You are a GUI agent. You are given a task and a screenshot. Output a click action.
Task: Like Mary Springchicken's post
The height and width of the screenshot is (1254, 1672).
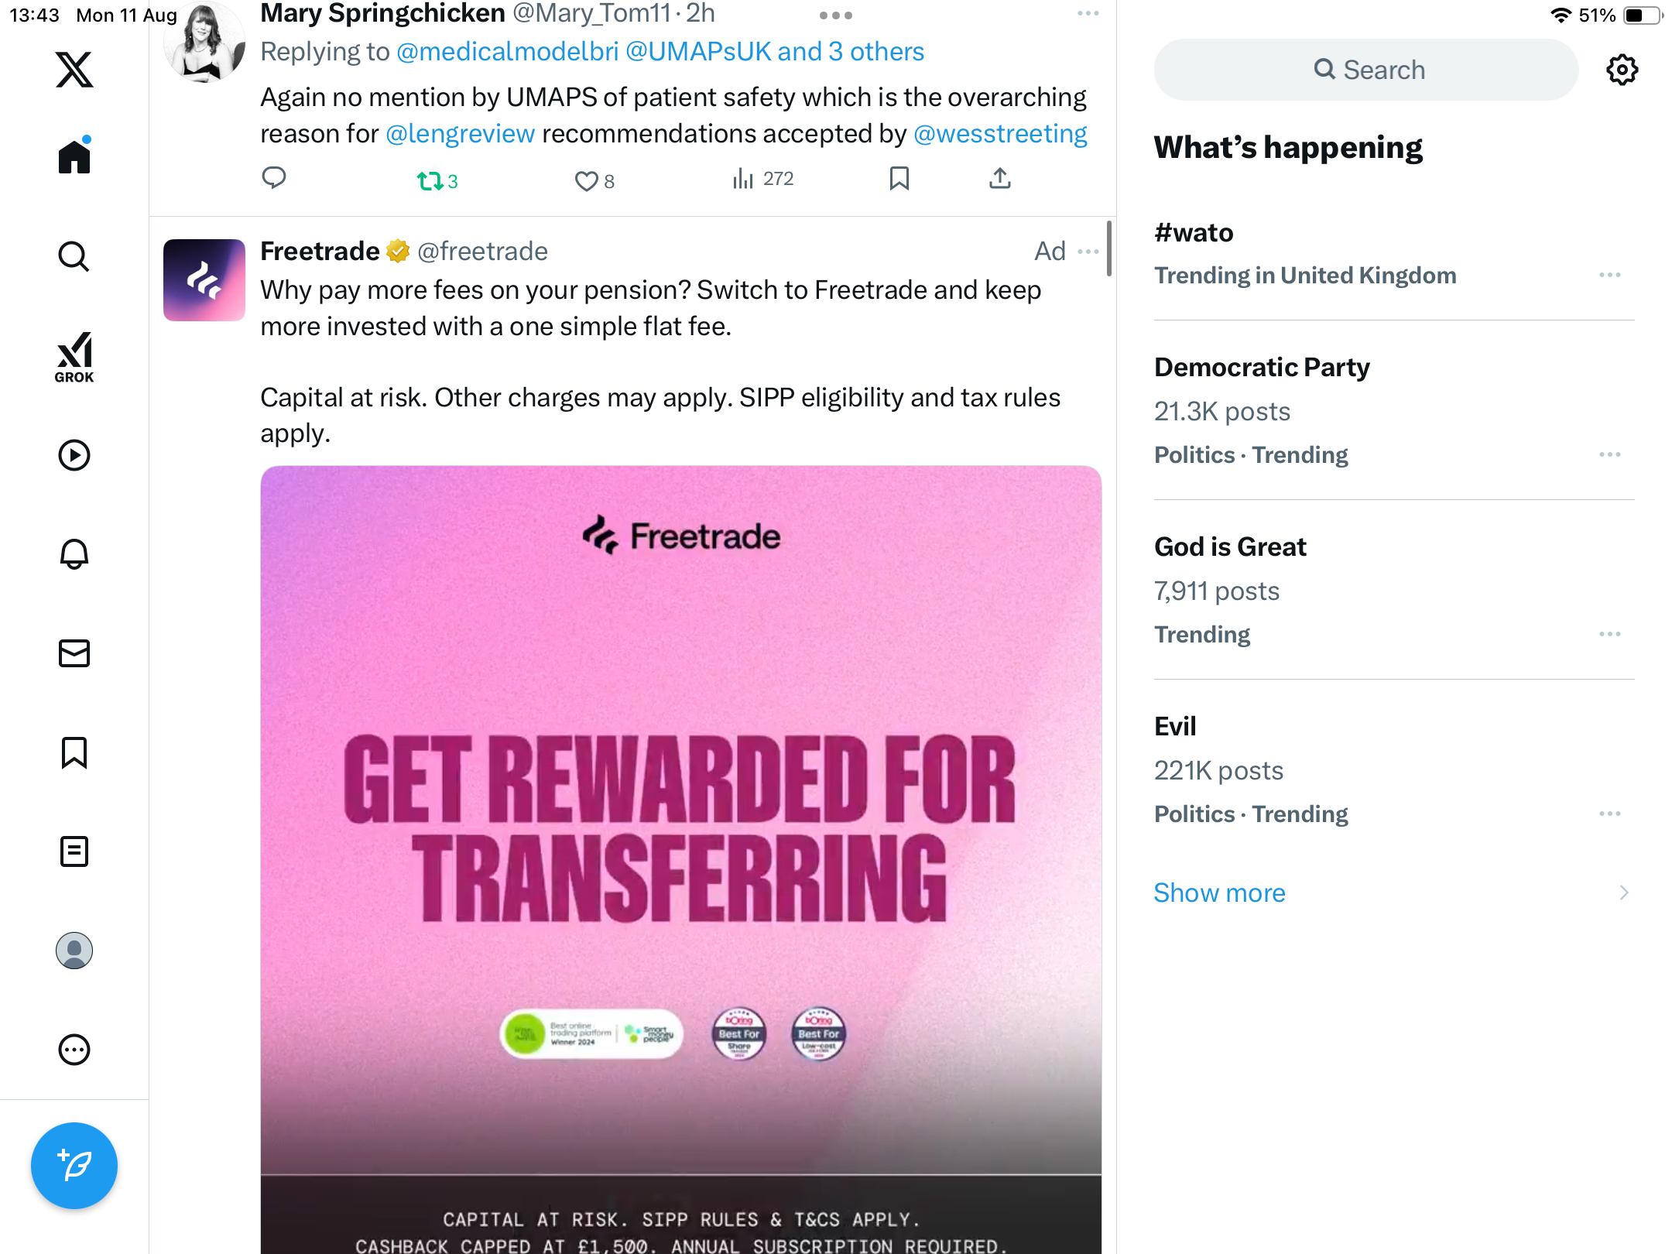[586, 181]
